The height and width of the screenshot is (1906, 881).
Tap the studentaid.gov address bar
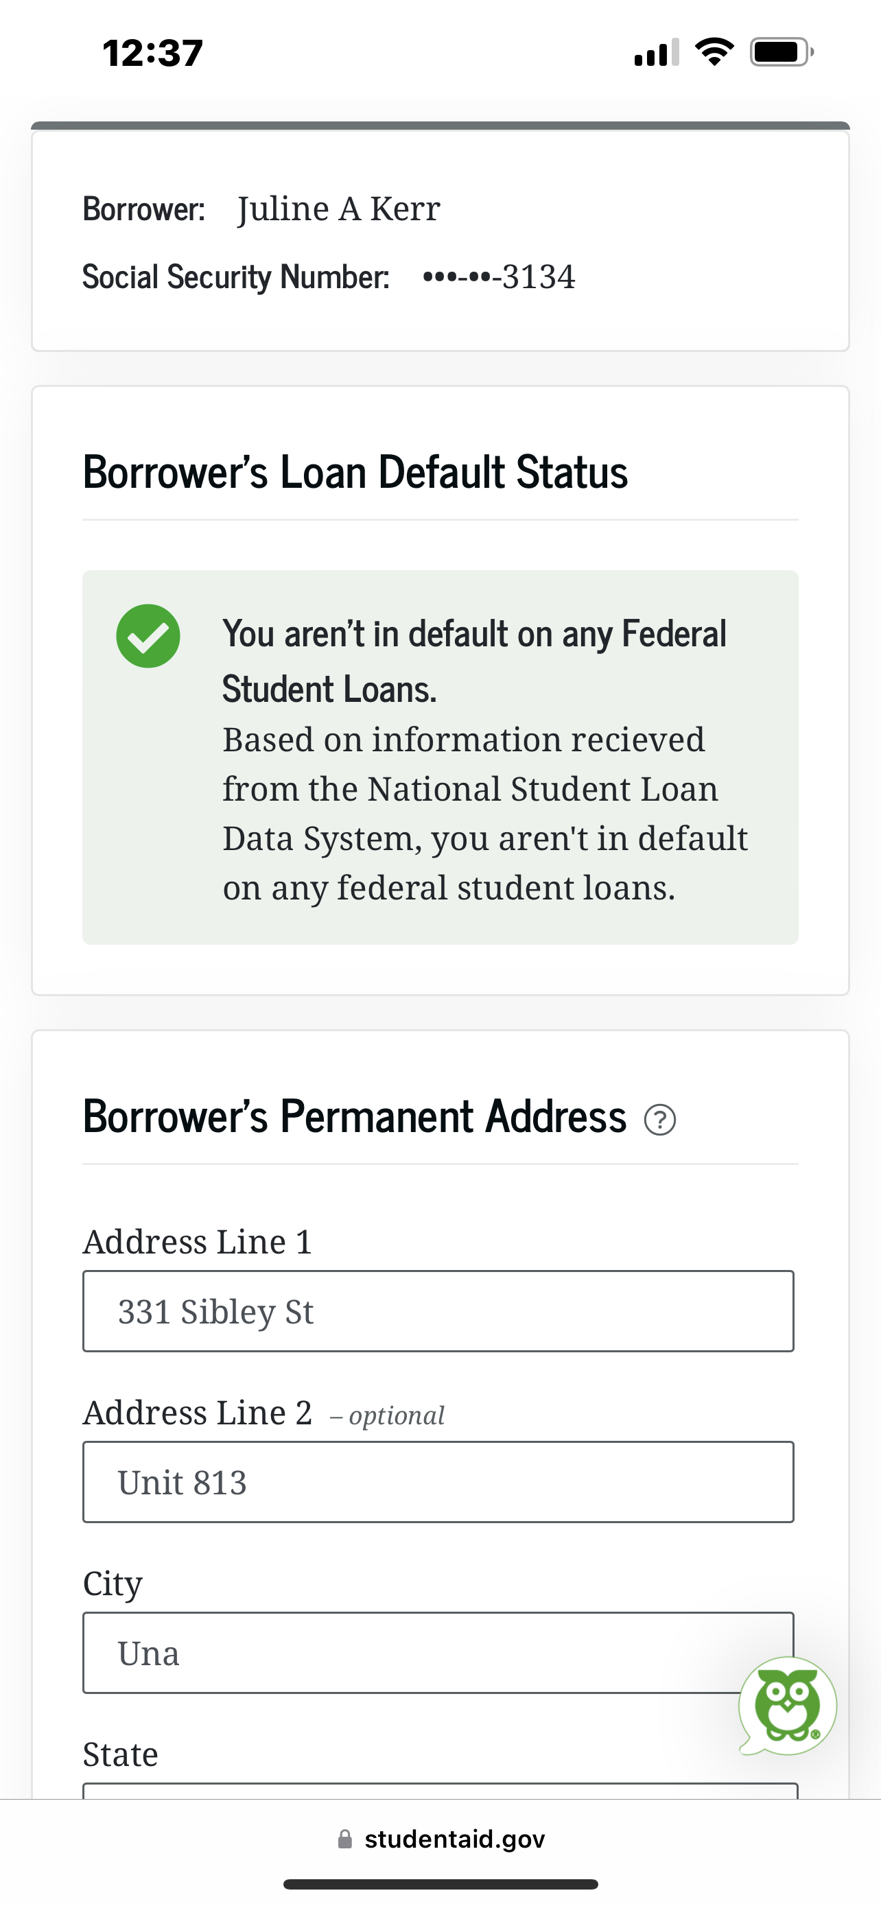tap(441, 1839)
